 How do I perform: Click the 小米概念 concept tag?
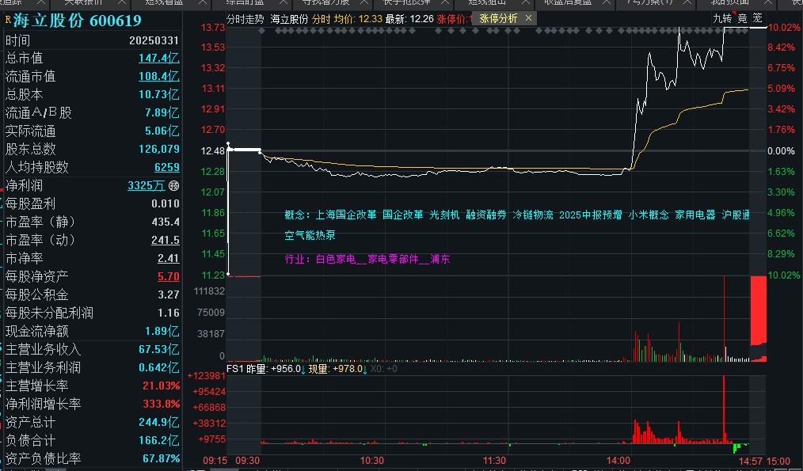[649, 215]
